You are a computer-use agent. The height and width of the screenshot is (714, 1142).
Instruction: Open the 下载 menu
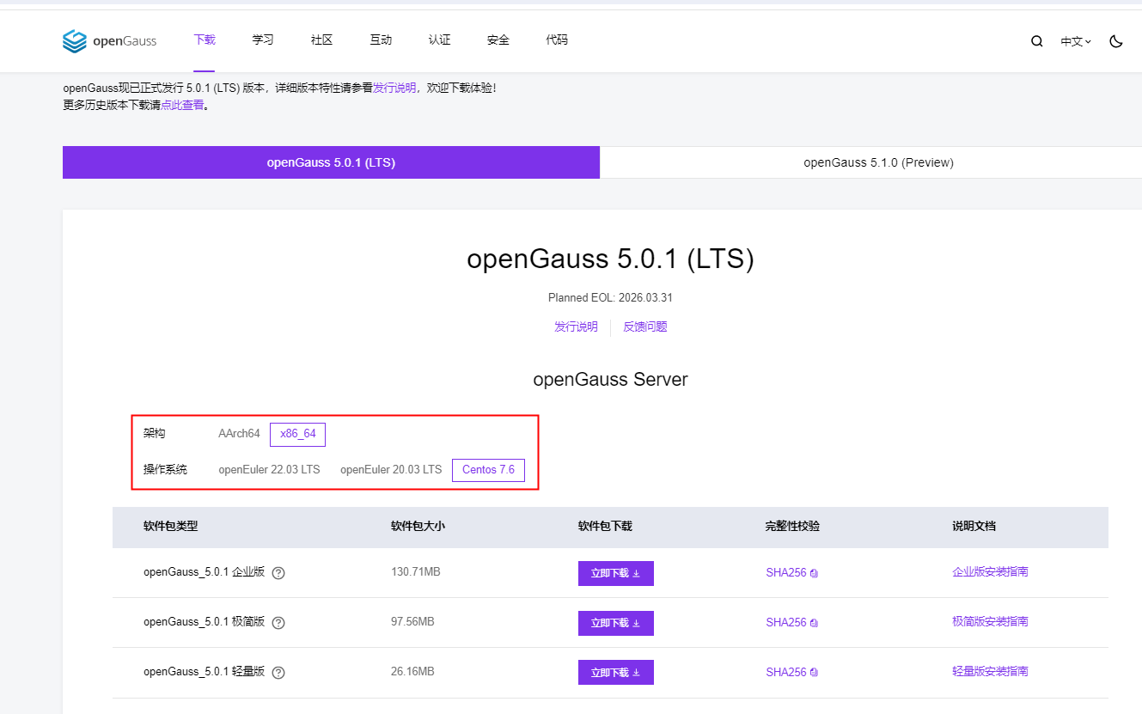click(205, 40)
